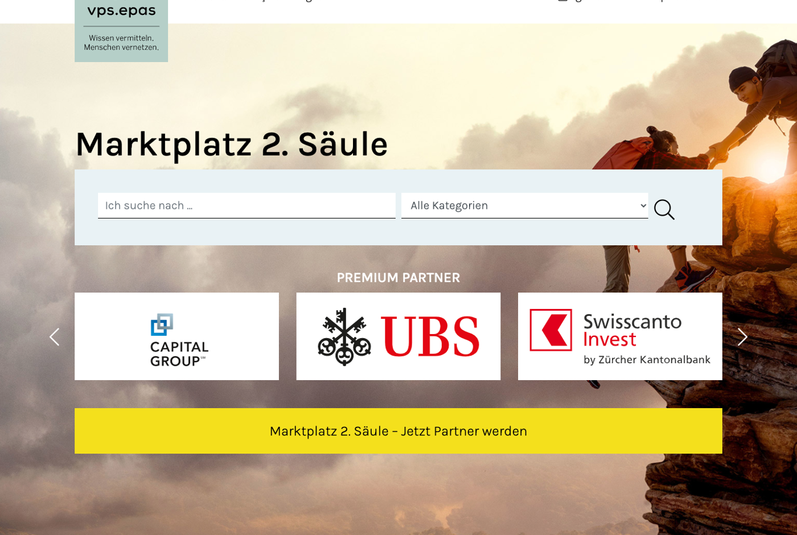Screen dimensions: 797x535
Task: Click the 'by Zürcher Kantonalbank' text
Action: (x=647, y=360)
